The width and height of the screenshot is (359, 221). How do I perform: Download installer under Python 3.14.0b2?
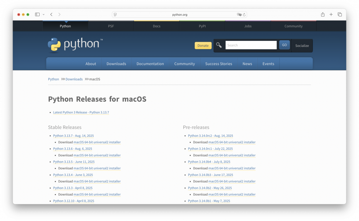coord(232,194)
